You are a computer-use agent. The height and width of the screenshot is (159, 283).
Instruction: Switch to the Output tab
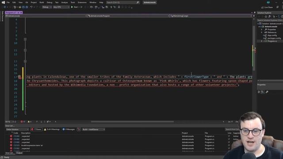pyautogui.click(x=19, y=153)
